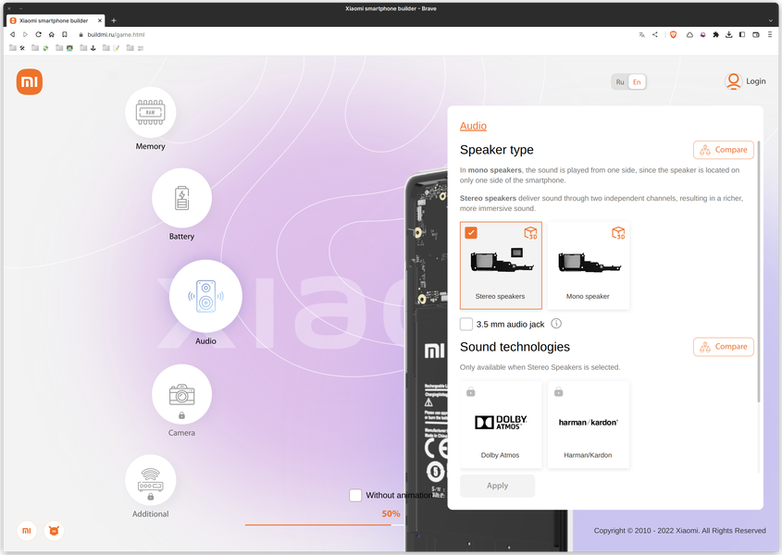The height and width of the screenshot is (555, 782).
Task: Toggle the browser sidebar panel
Action: coord(742,34)
